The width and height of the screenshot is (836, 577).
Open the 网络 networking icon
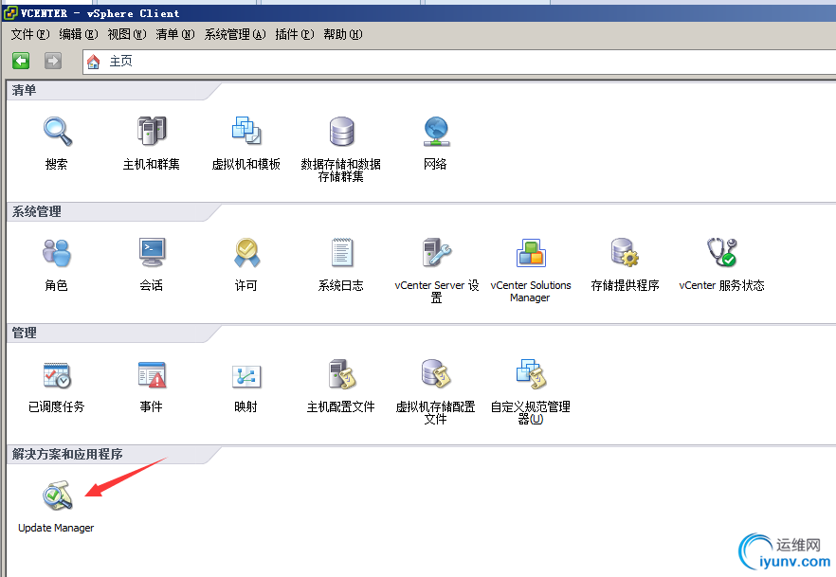point(436,131)
